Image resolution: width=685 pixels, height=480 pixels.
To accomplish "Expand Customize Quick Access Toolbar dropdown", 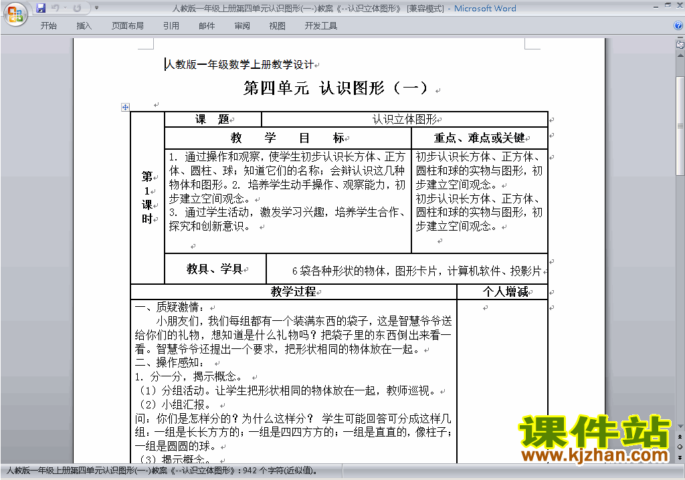I will point(96,8).
